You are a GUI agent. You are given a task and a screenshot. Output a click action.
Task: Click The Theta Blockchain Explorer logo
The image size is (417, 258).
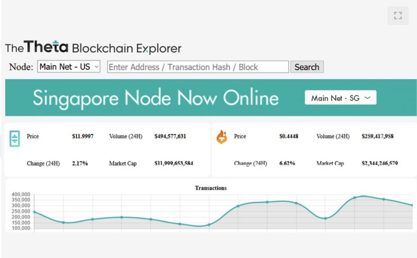click(93, 47)
